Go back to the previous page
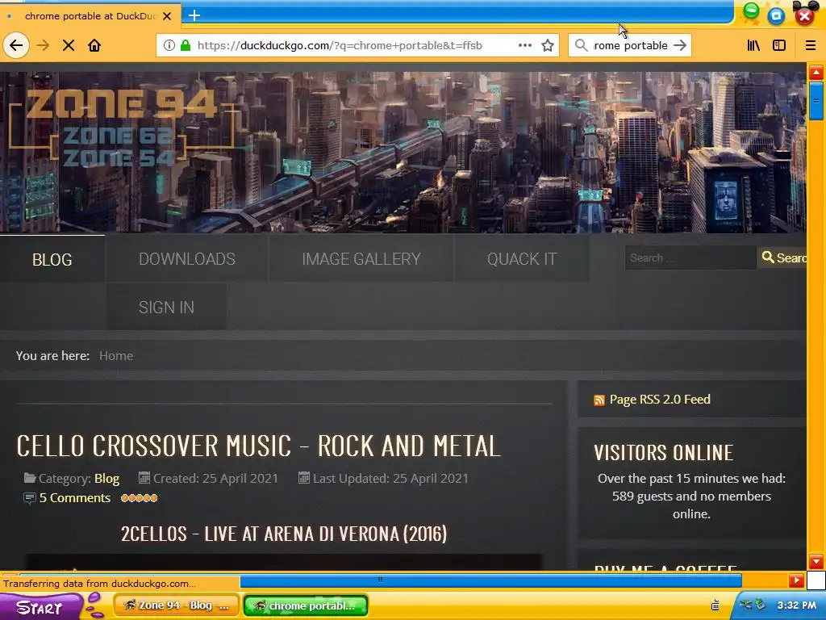The height and width of the screenshot is (620, 826). 16,45
